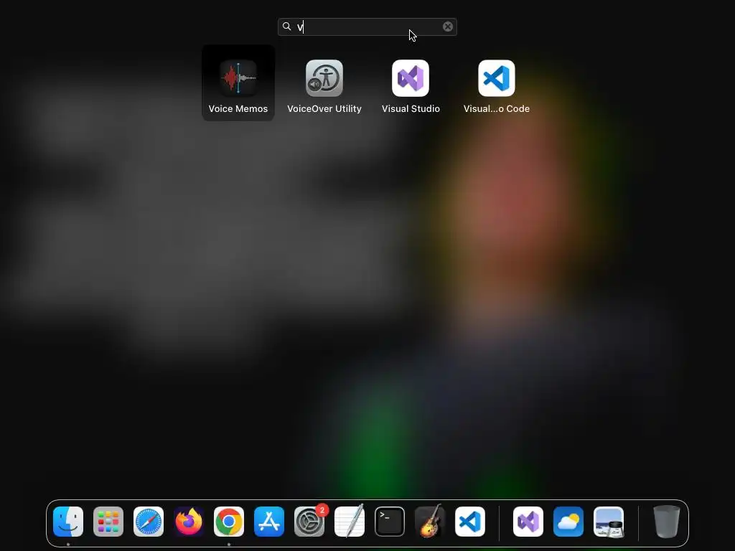The height and width of the screenshot is (551, 735).
Task: Clear the Launchpad search text
Action: (x=448, y=27)
